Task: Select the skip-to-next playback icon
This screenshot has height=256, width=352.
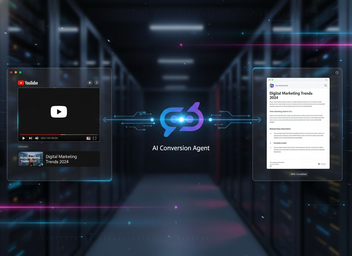Action: pyautogui.click(x=30, y=138)
